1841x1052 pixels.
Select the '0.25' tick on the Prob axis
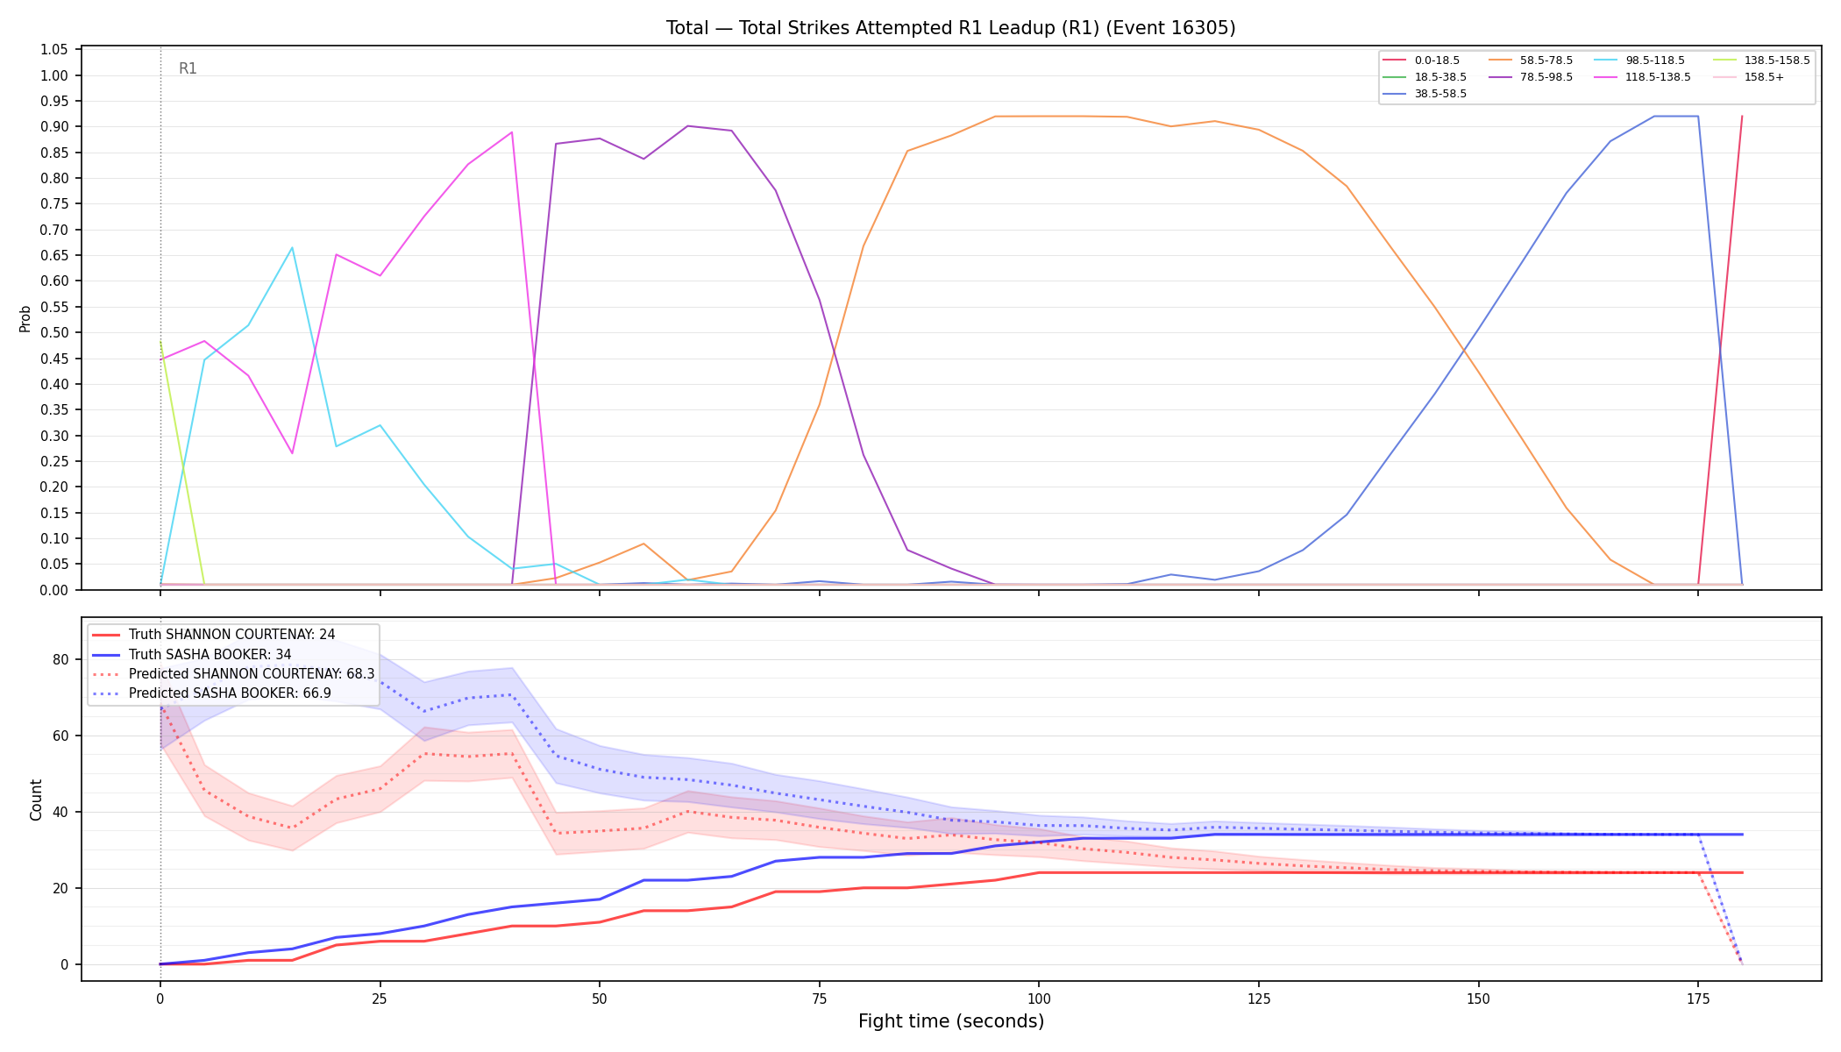[54, 462]
